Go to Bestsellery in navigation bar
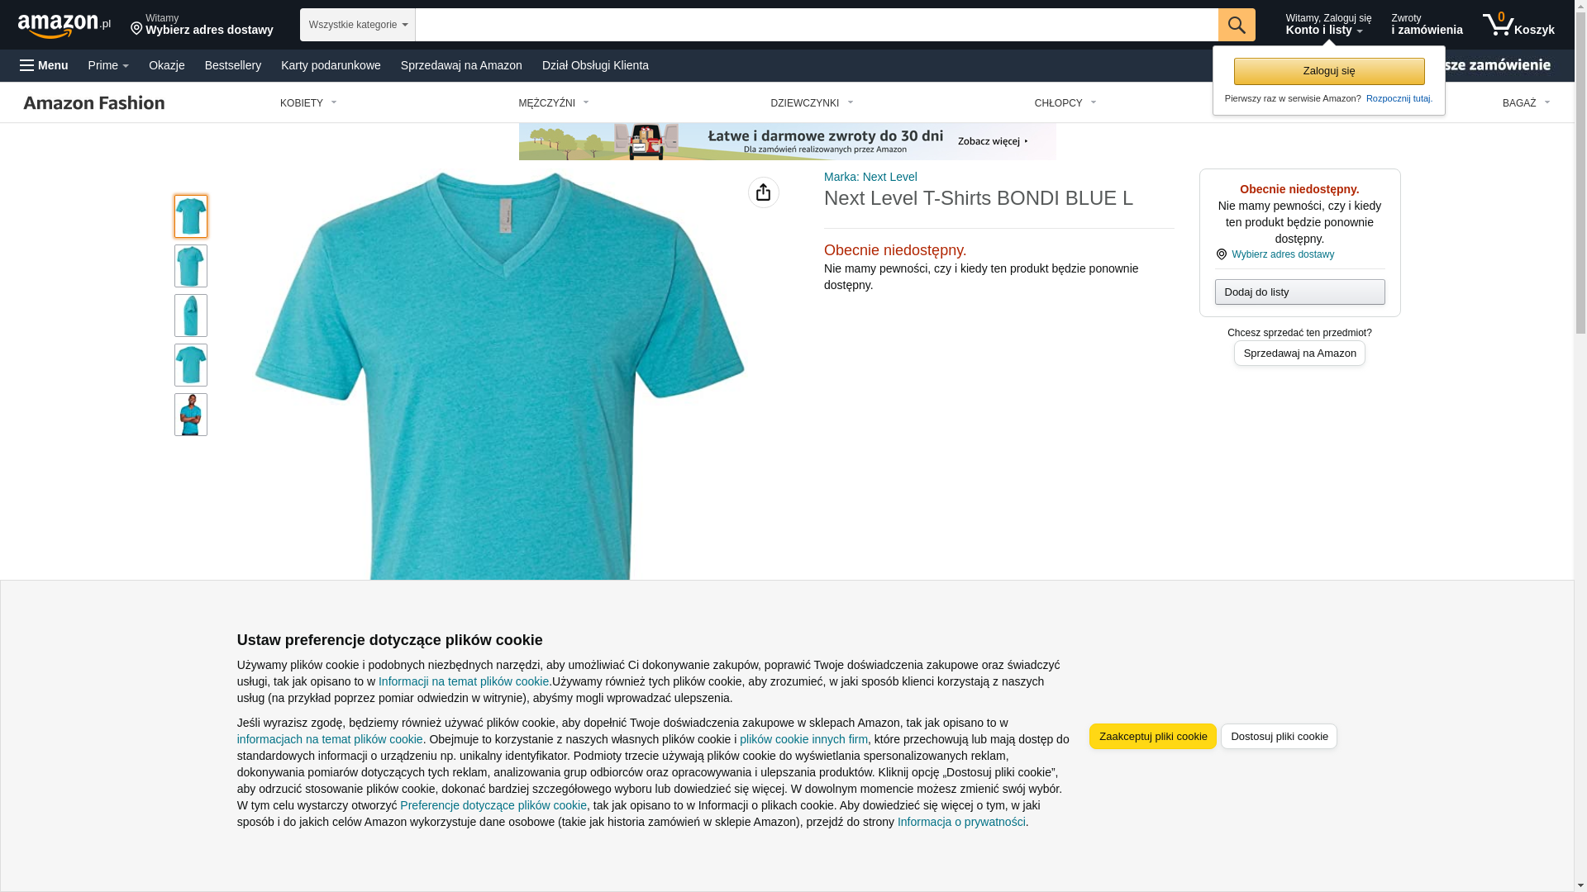1587x892 pixels. 233,65
